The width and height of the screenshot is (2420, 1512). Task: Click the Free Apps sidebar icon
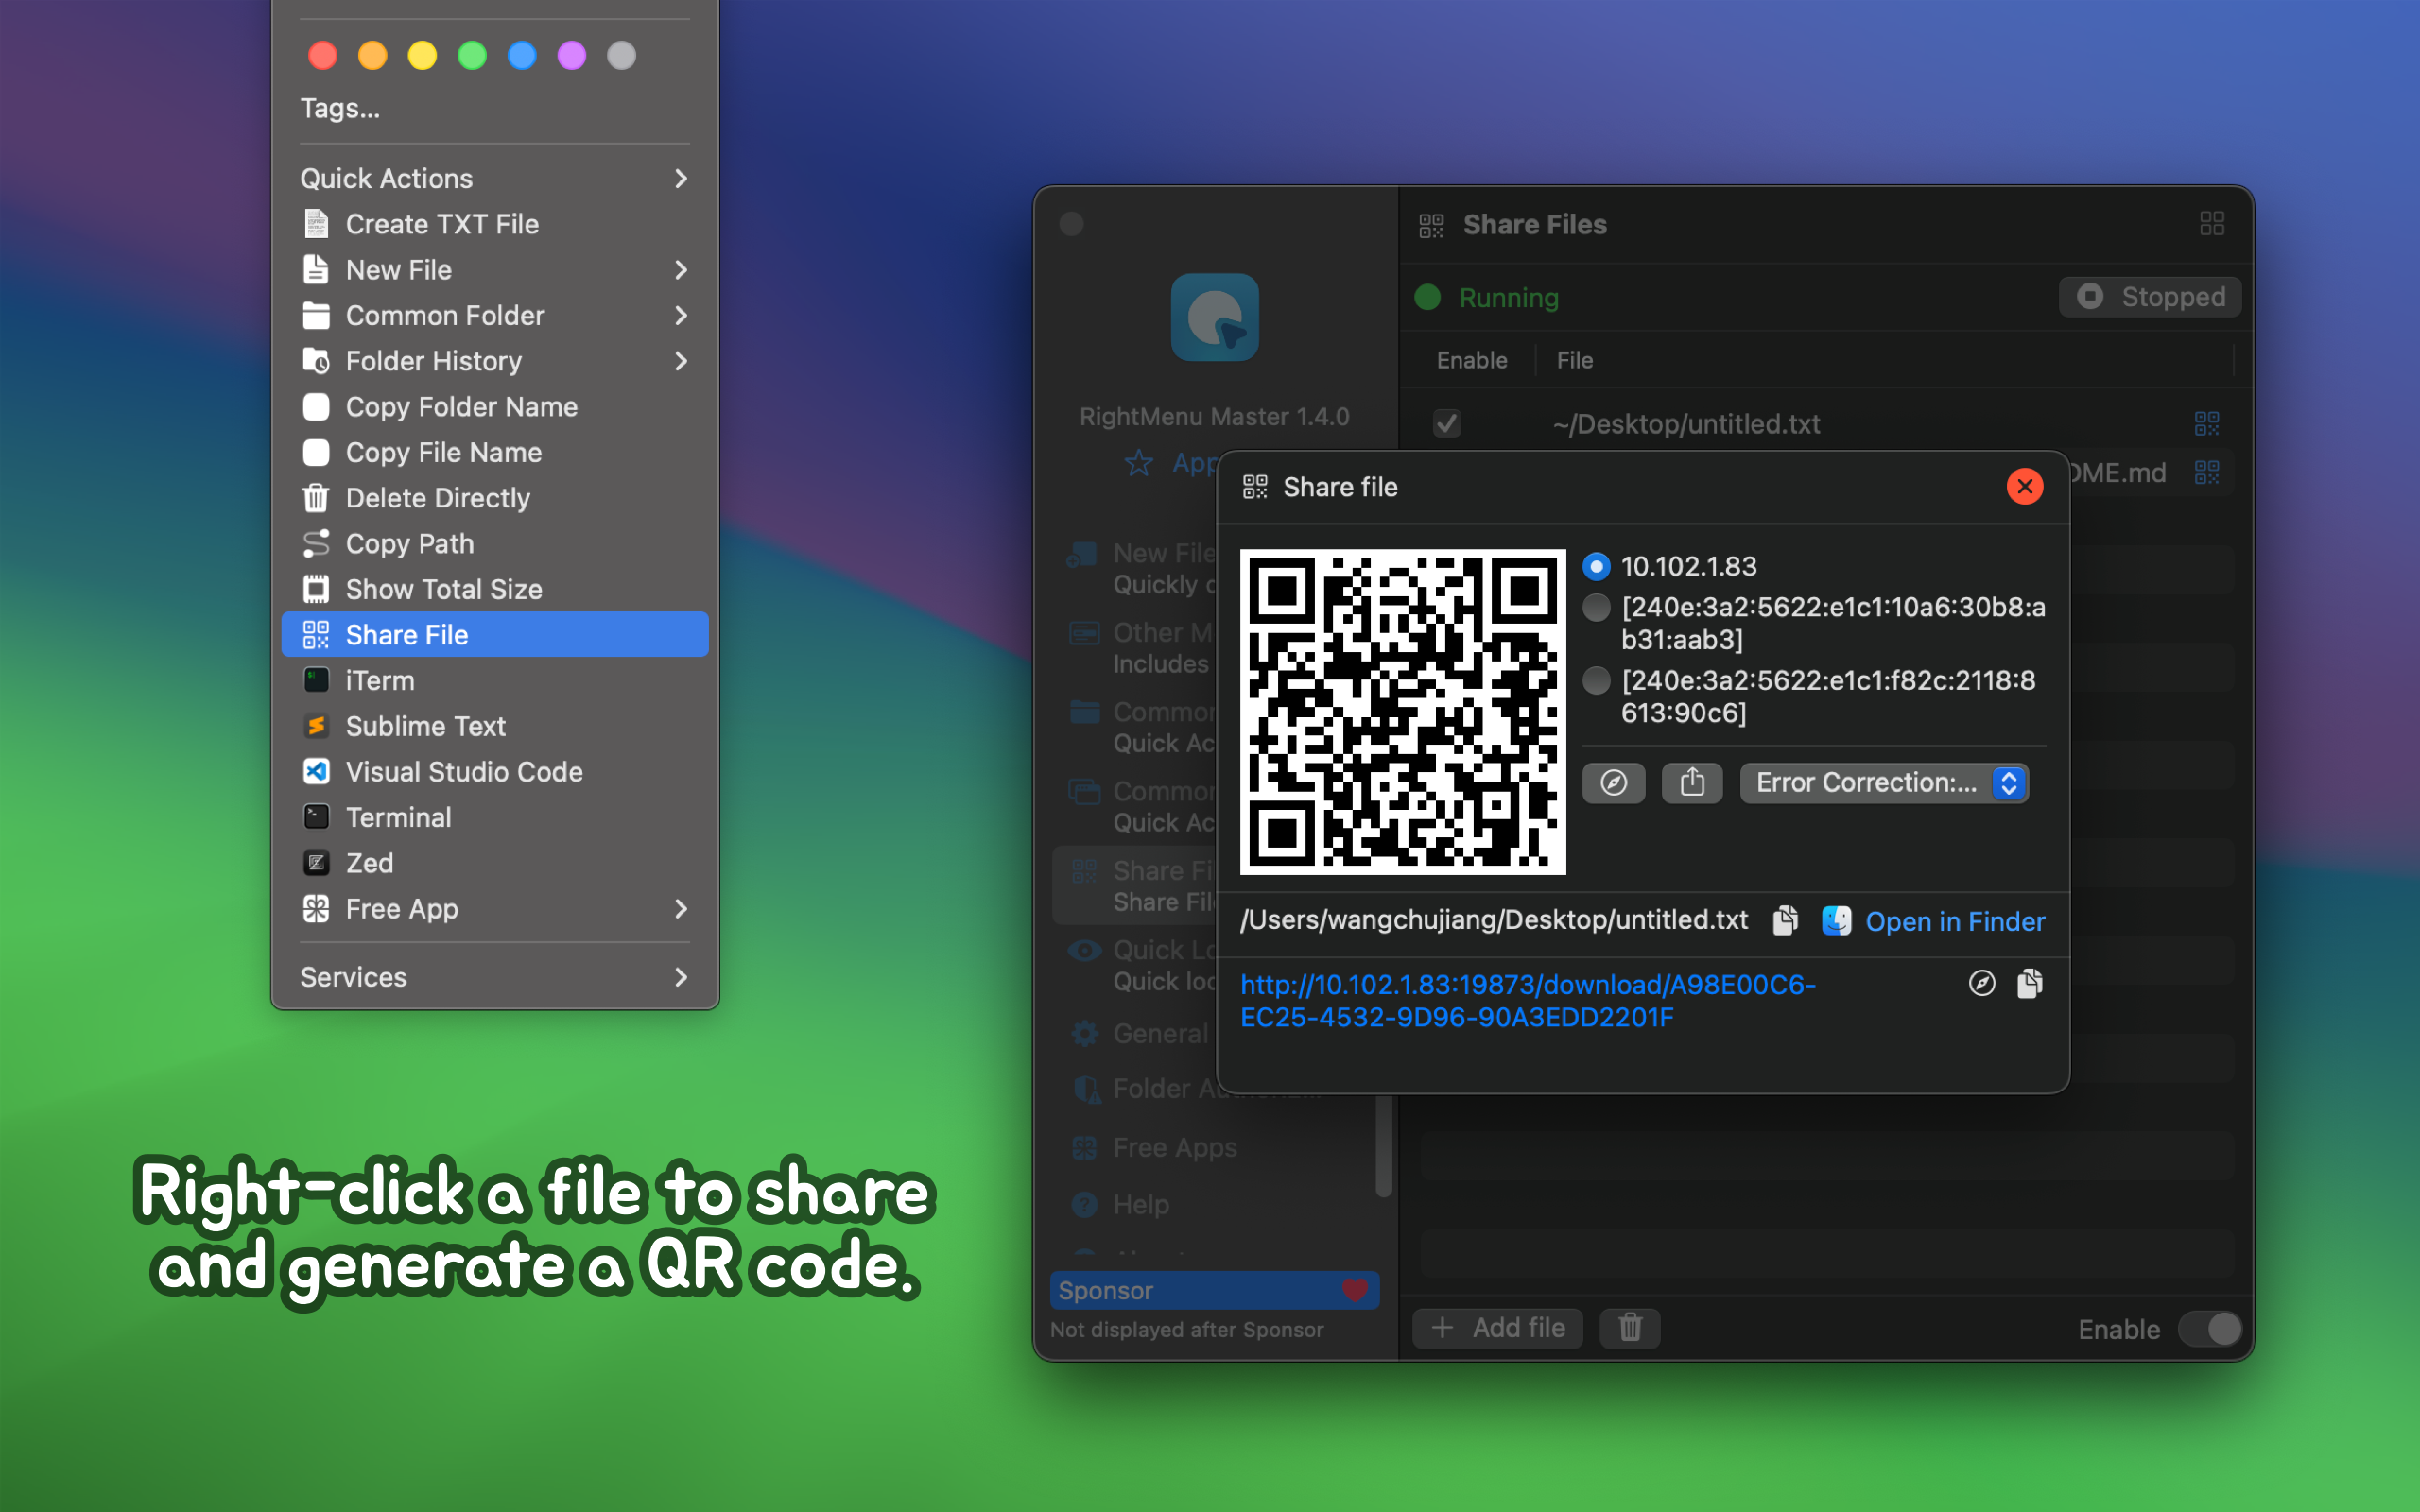pos(1085,1148)
